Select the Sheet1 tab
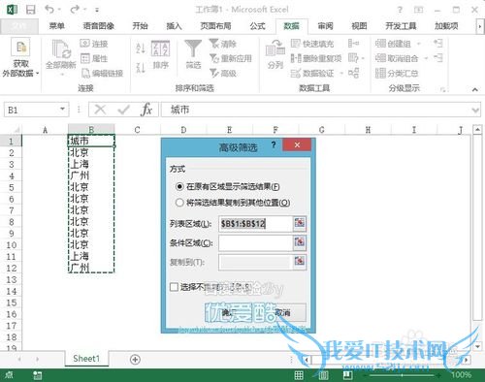This screenshot has width=485, height=382. click(86, 359)
